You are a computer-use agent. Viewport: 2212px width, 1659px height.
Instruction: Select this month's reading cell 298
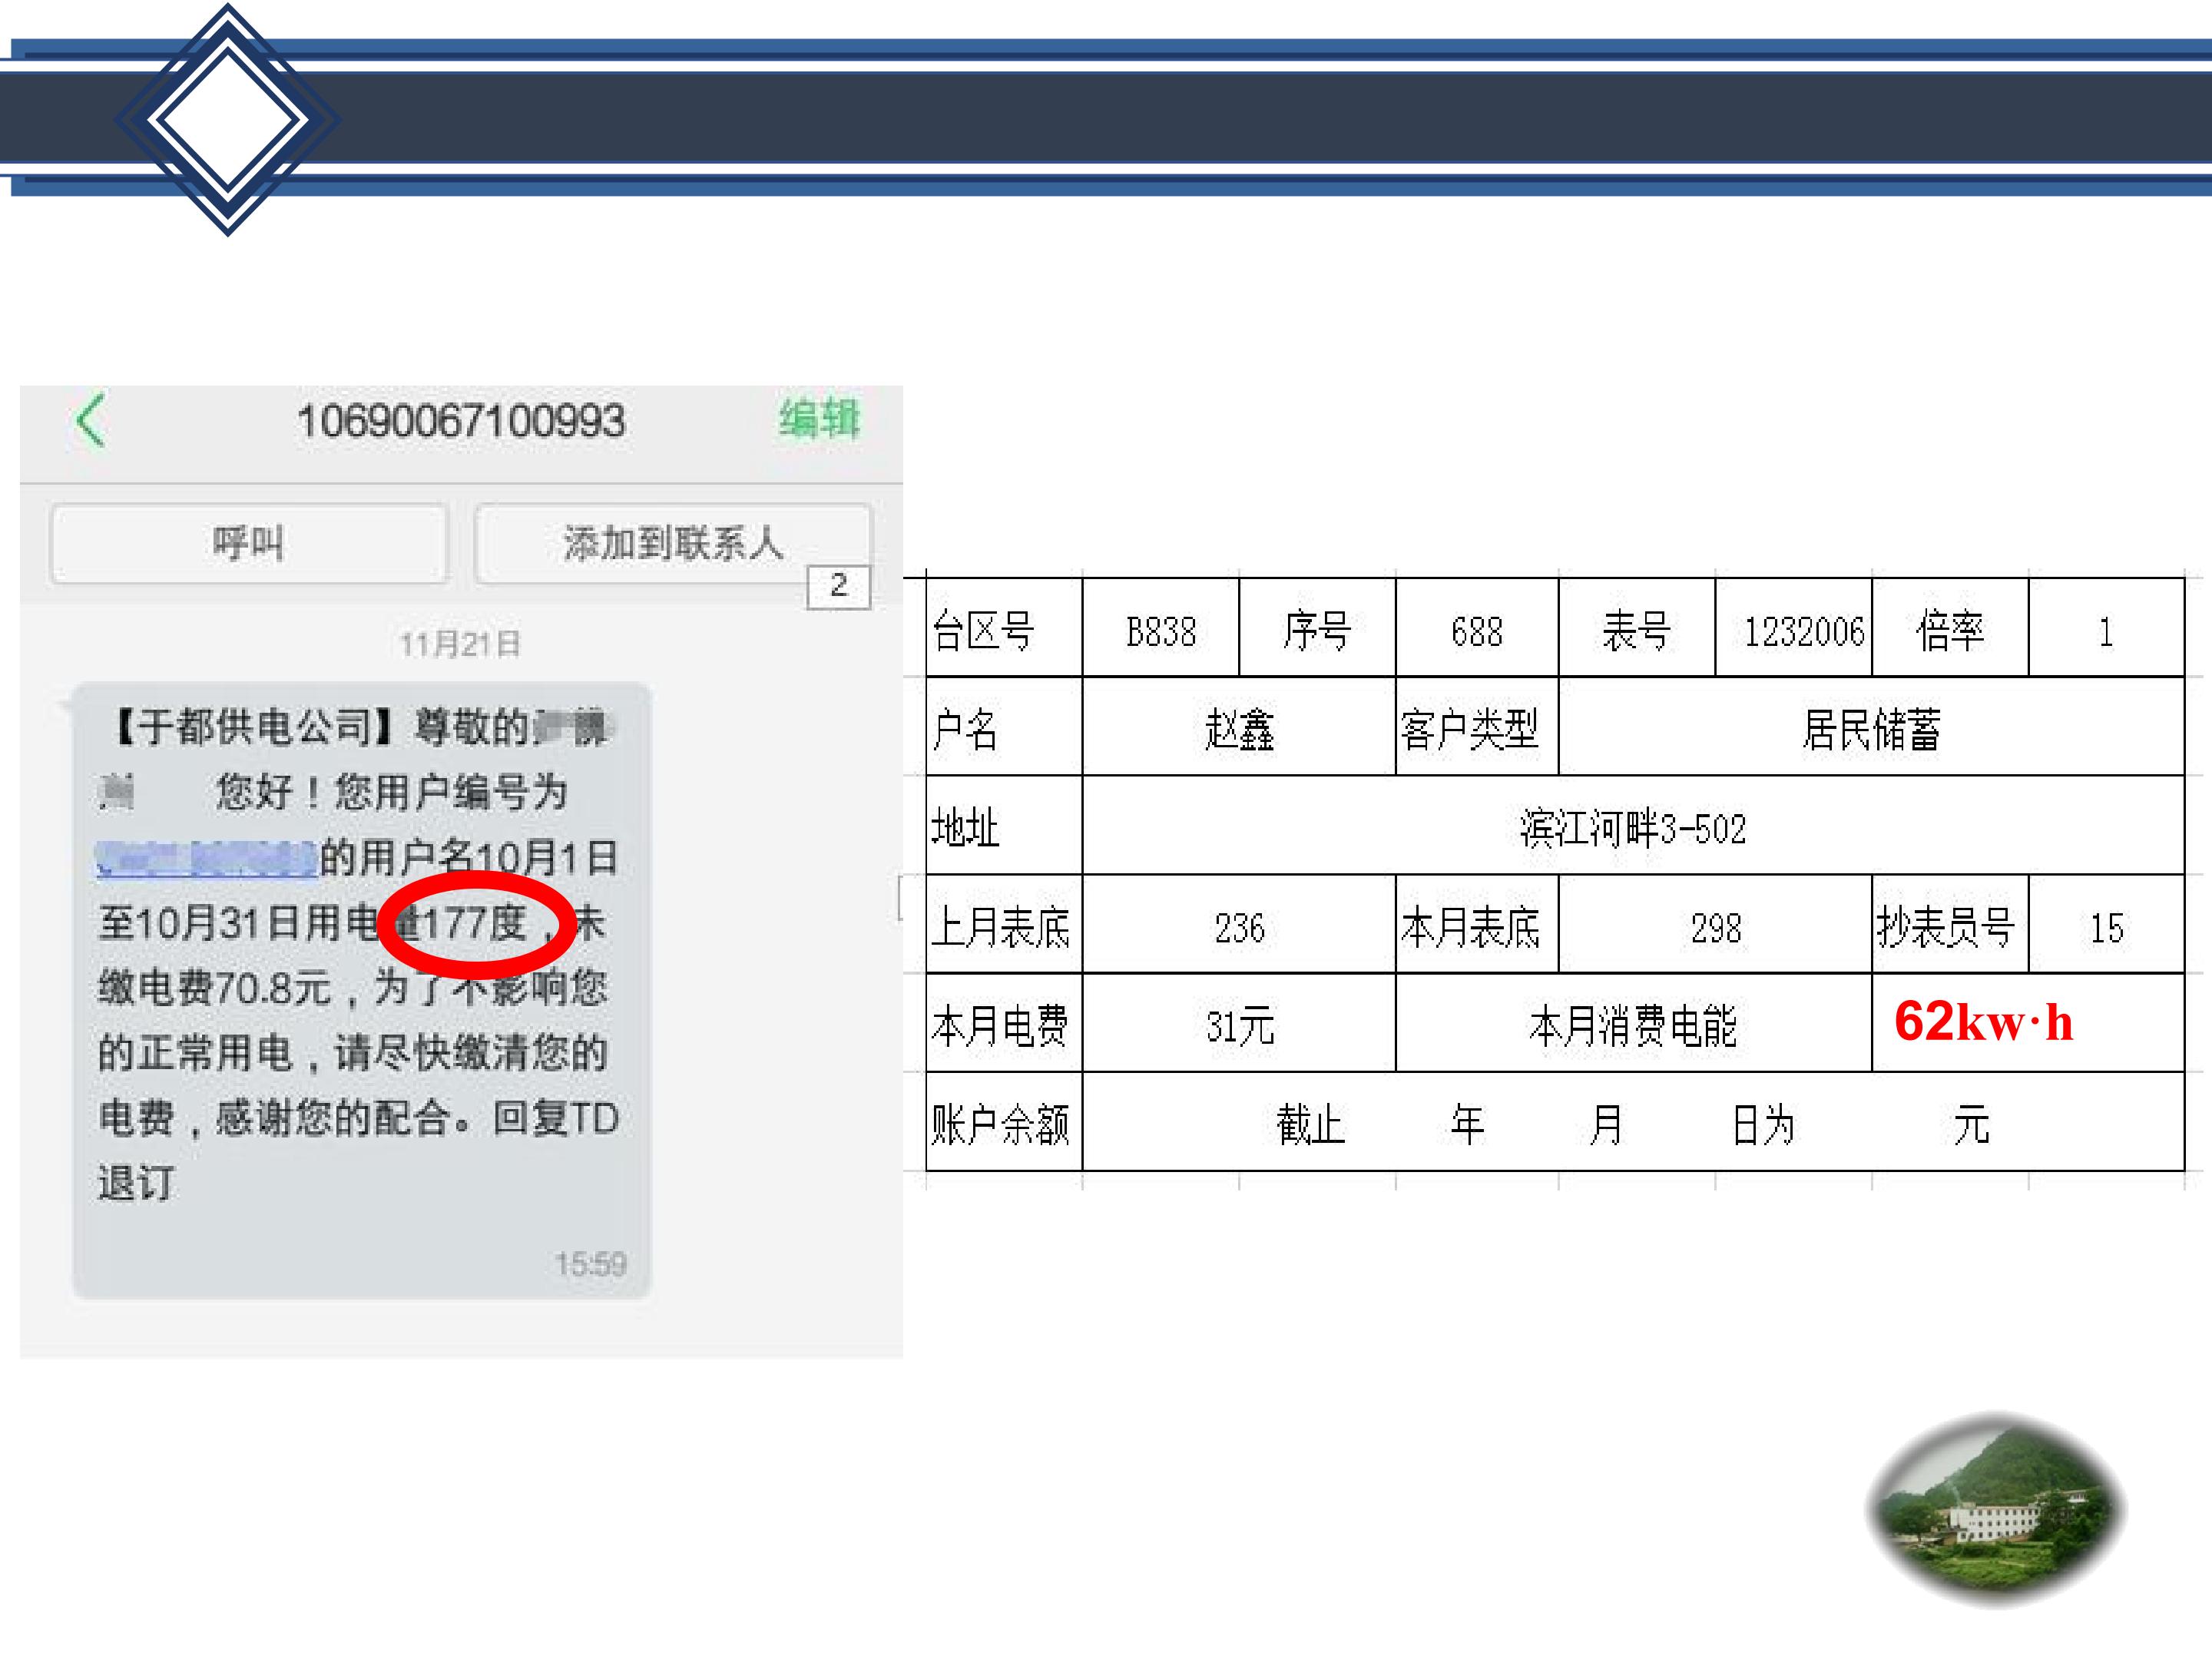click(x=1715, y=925)
